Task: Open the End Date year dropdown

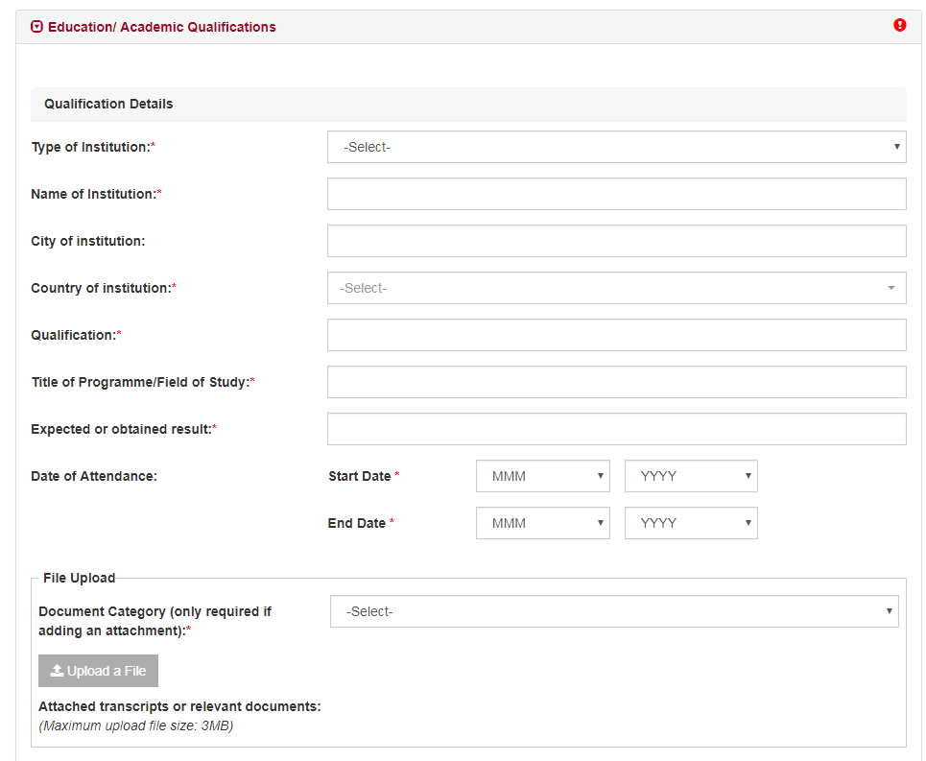Action: point(691,523)
